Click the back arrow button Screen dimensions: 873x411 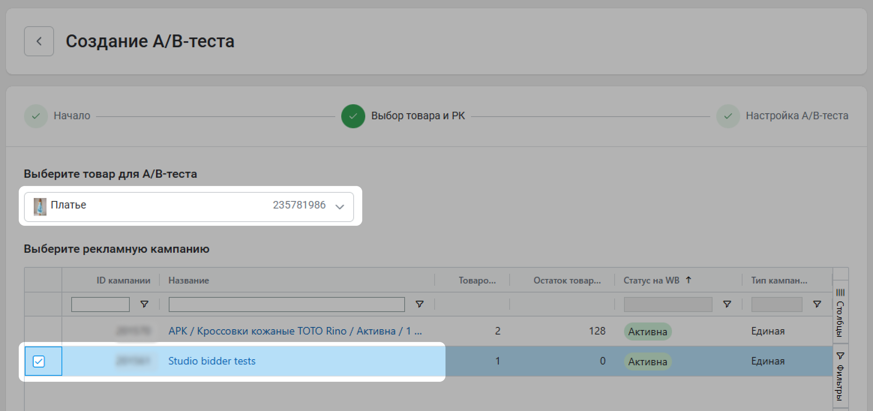[39, 41]
